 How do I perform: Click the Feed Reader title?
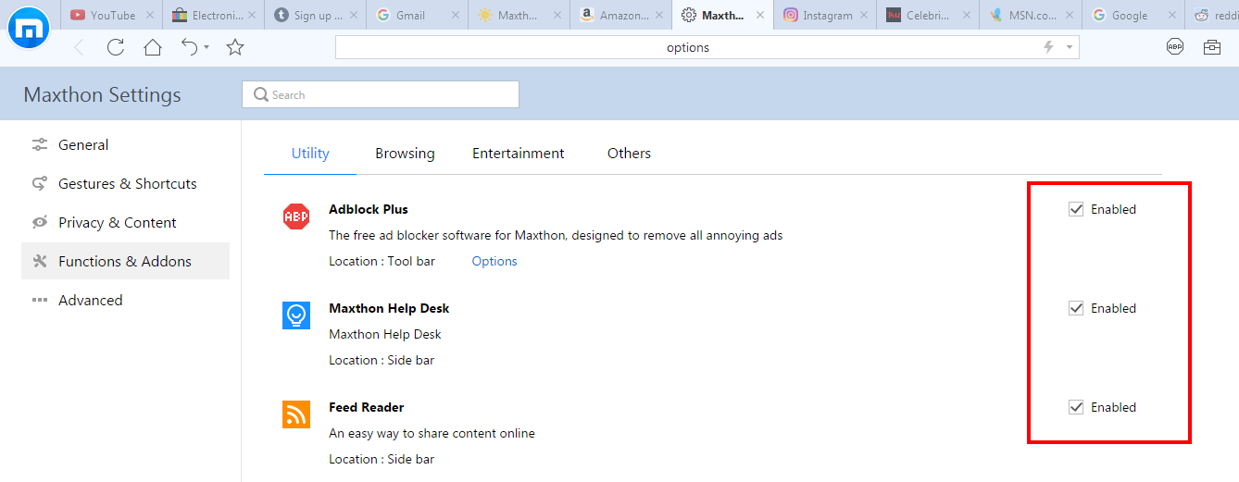367,407
